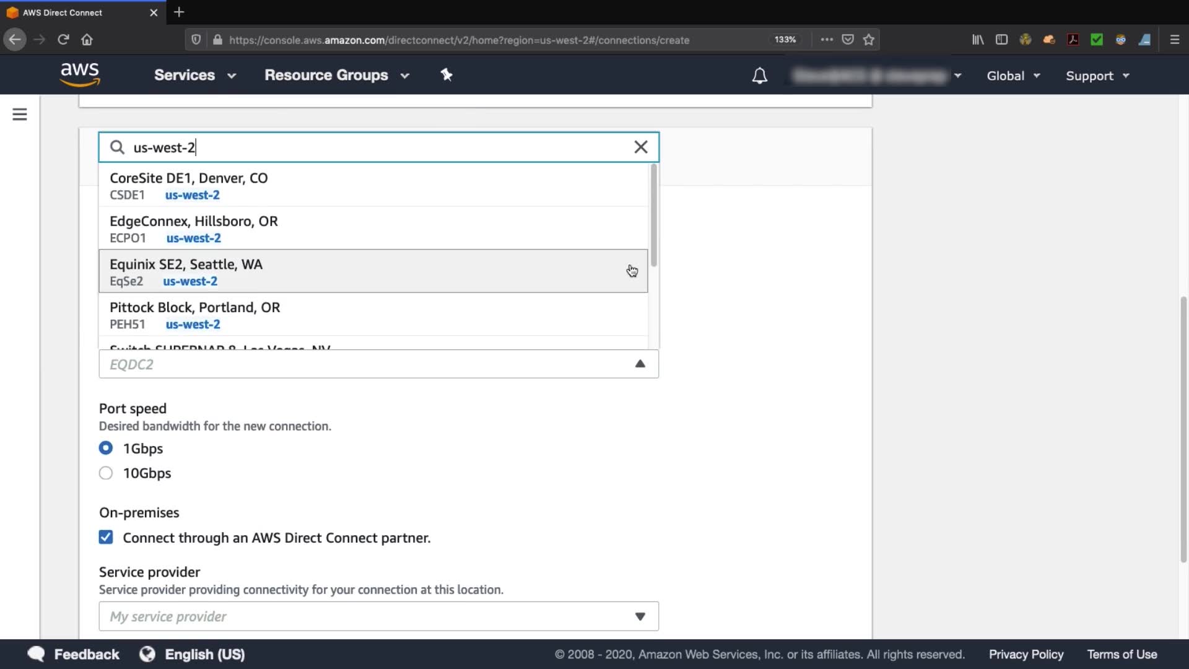Open the Privacy Policy link

1026,654
